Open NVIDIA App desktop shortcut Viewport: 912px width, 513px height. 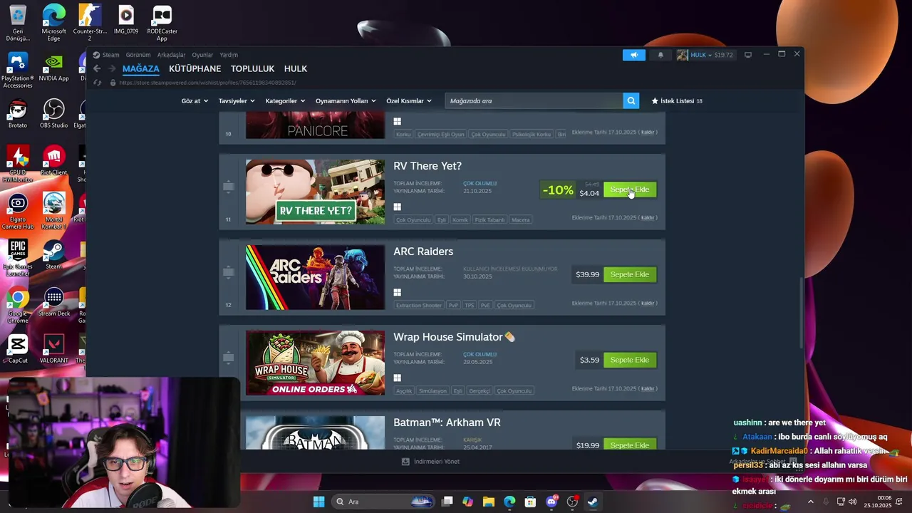click(x=53, y=67)
